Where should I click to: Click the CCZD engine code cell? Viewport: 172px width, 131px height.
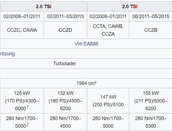click(x=65, y=30)
